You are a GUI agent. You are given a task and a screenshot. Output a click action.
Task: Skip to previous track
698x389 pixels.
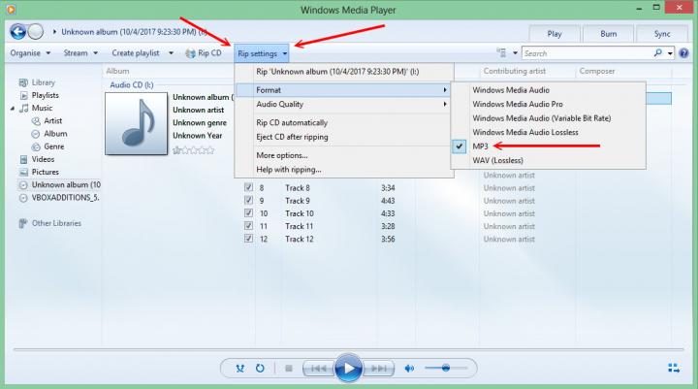tap(318, 369)
